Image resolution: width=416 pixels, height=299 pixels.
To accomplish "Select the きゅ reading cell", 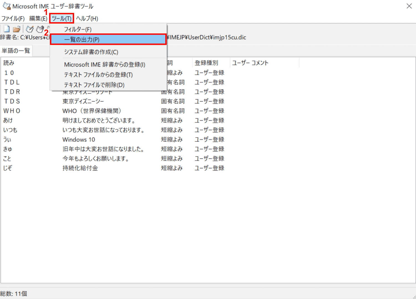I will tap(8, 149).
